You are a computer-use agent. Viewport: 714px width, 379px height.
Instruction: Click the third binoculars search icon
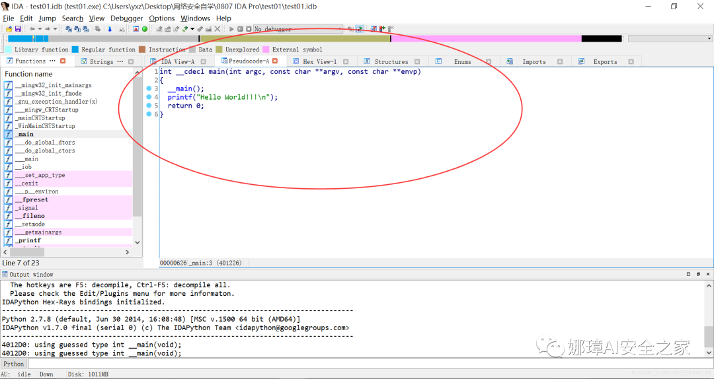tap(85, 28)
